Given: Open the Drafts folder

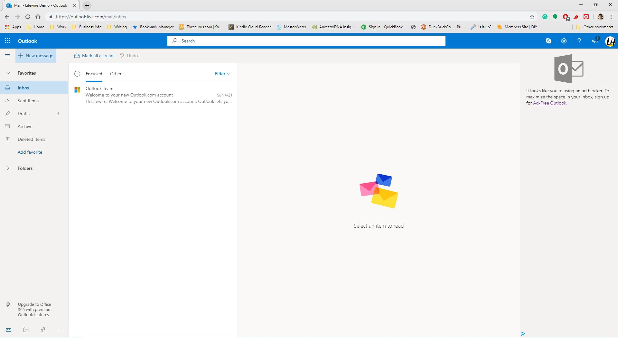Looking at the screenshot, I should 34,114.
